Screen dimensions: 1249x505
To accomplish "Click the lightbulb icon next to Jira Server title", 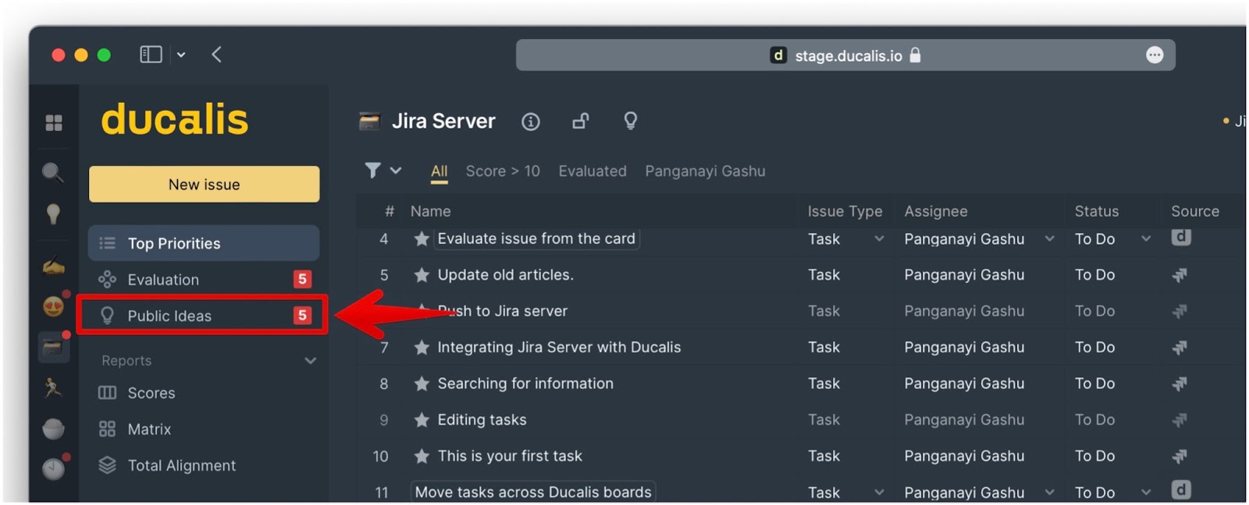I will point(631,121).
